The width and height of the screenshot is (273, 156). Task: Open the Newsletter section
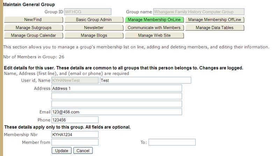pos(94,27)
